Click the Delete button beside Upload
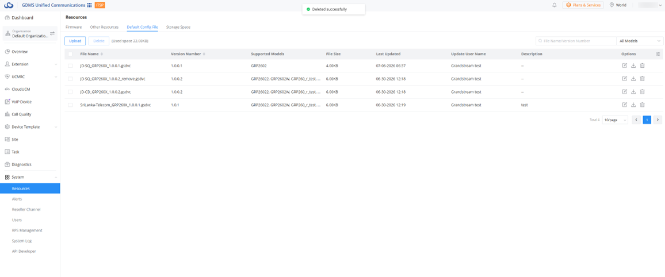The image size is (665, 277). [x=98, y=41]
